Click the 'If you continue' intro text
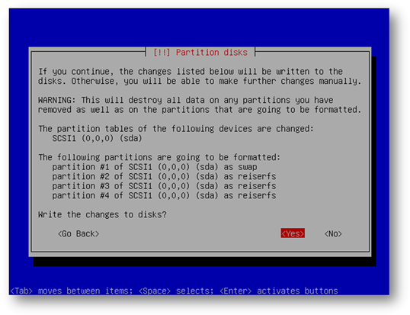 click(x=200, y=76)
